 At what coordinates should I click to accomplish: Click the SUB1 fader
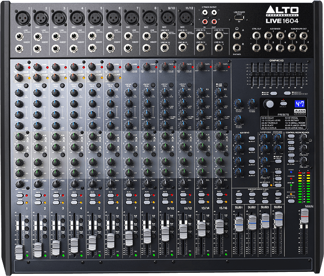pos(239,224)
